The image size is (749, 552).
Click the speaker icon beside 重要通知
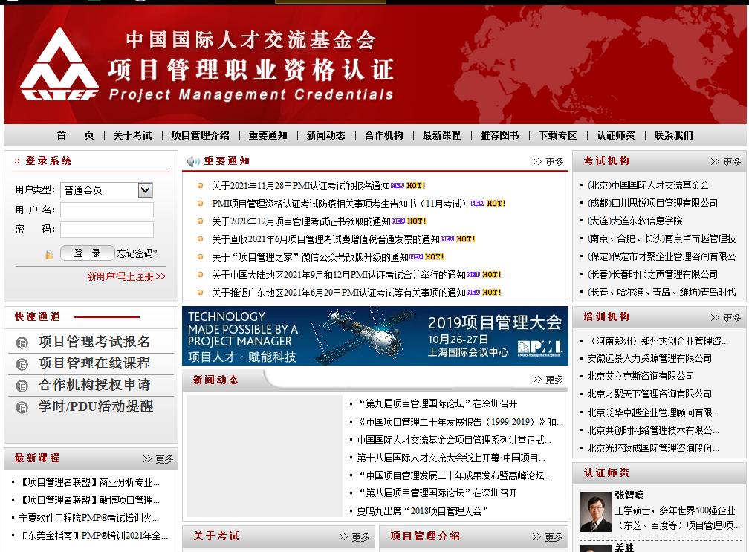pyautogui.click(x=194, y=163)
